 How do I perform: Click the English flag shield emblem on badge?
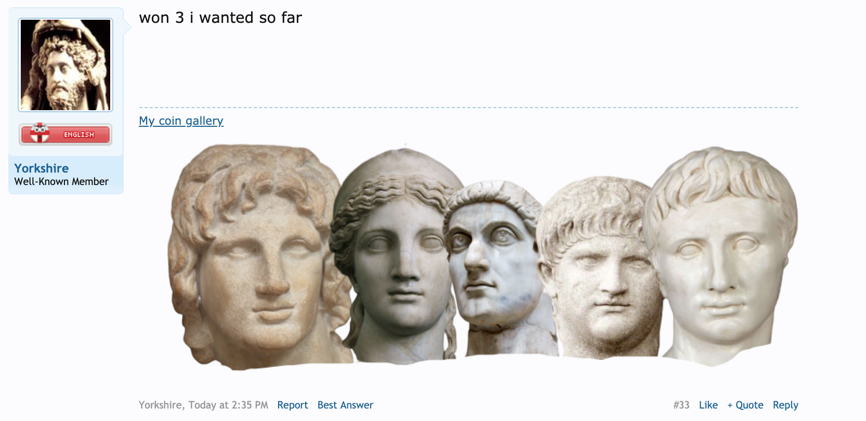(40, 133)
